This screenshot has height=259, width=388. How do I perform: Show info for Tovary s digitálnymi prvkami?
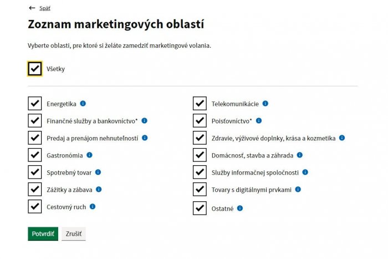pyautogui.click(x=298, y=189)
